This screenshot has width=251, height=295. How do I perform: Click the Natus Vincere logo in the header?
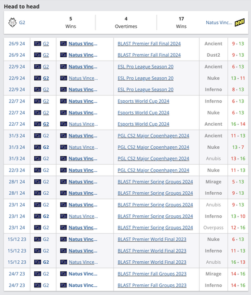click(240, 22)
